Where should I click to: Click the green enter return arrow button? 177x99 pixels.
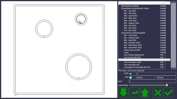tap(134, 92)
